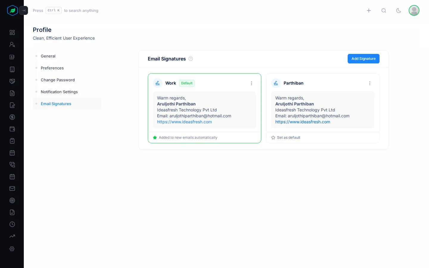The width and height of the screenshot is (429, 268).
Task: Open the dollar coin sidebar icon
Action: [12, 117]
